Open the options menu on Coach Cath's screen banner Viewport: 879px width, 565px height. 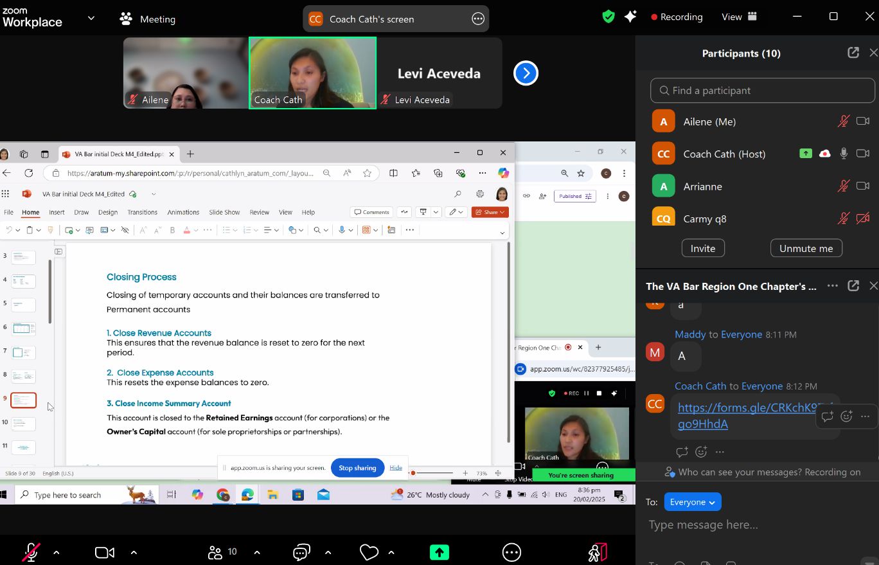(477, 19)
